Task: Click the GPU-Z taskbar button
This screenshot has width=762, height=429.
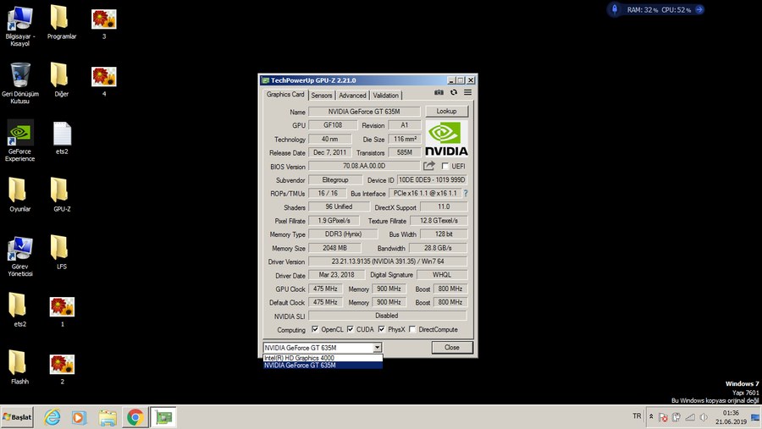Action: [163, 417]
